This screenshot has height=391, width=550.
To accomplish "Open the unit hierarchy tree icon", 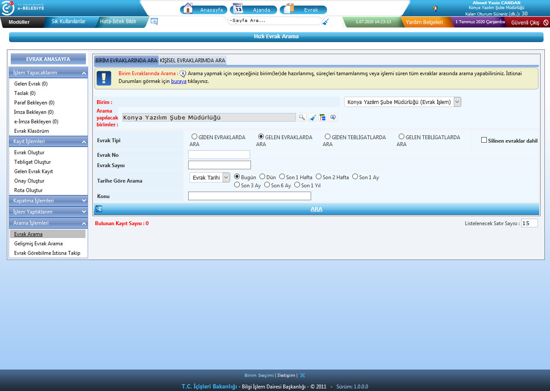I will pos(323,117).
